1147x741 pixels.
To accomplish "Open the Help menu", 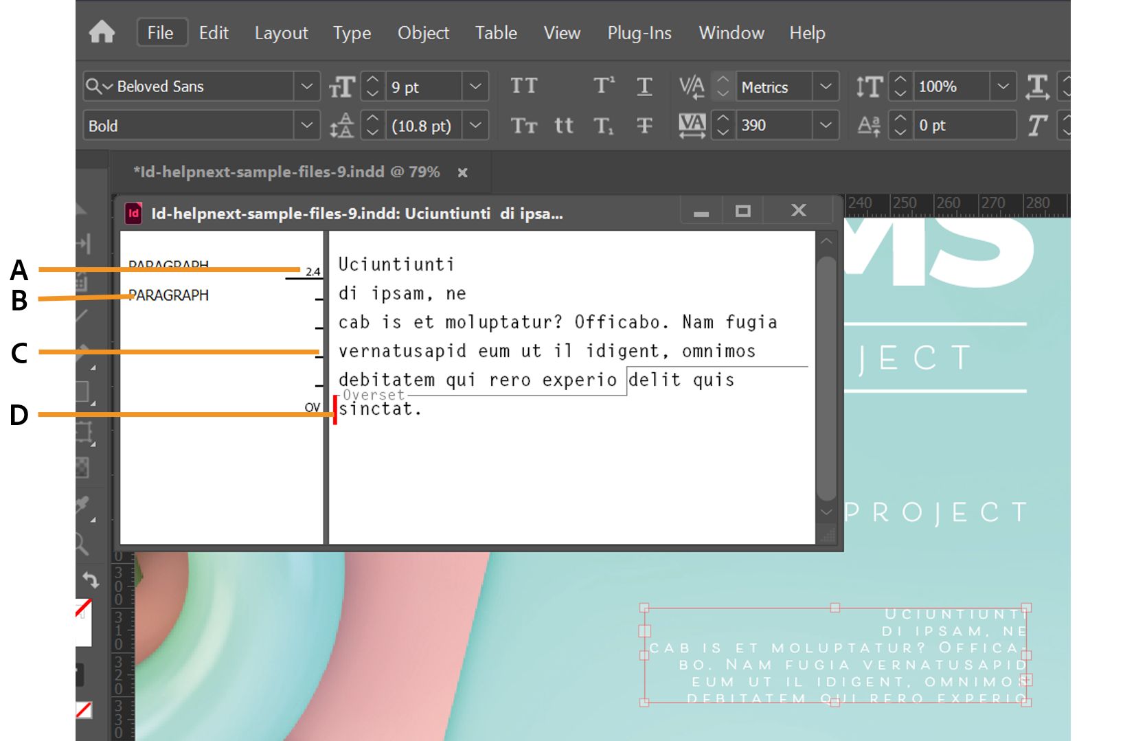I will 807,33.
